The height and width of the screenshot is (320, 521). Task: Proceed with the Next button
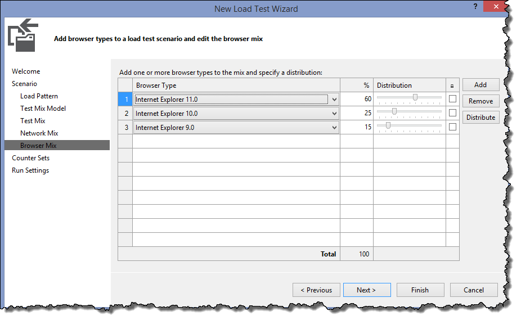[366, 290]
